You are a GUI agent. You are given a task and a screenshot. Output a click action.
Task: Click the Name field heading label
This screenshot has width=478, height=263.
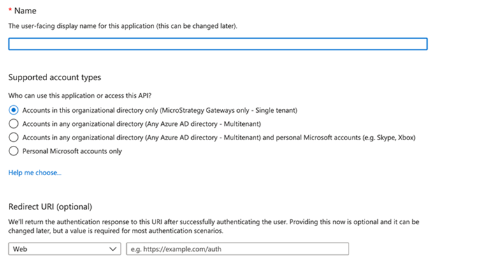pos(25,11)
